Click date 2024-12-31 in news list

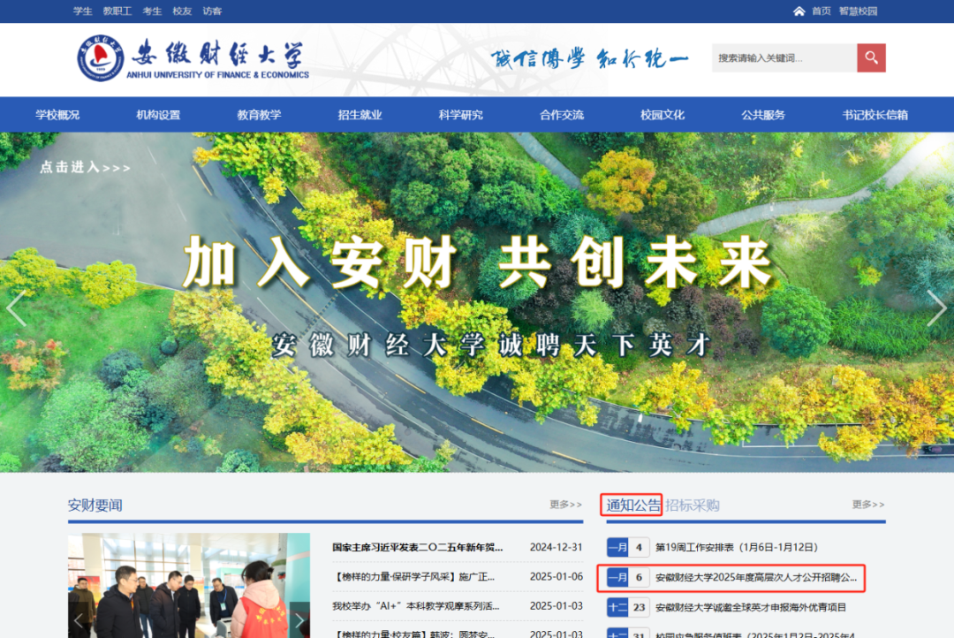[556, 547]
